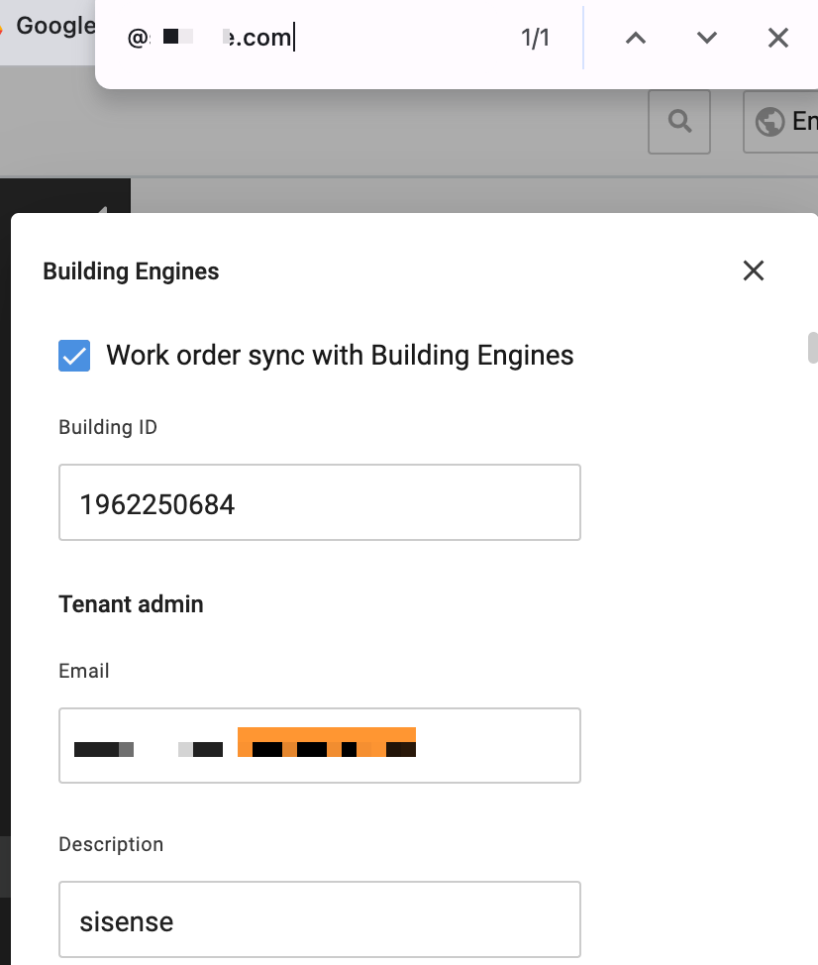Viewport: 818px width, 965px height.
Task: Close the Building Engines dialog
Action: point(754,270)
